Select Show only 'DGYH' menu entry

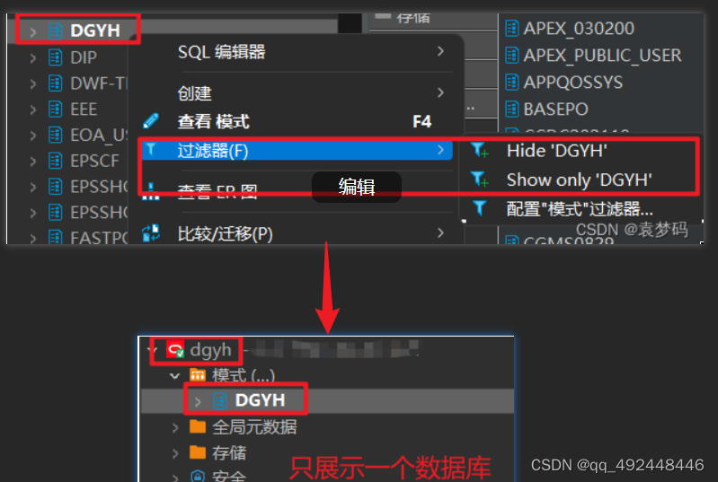pyautogui.click(x=579, y=180)
